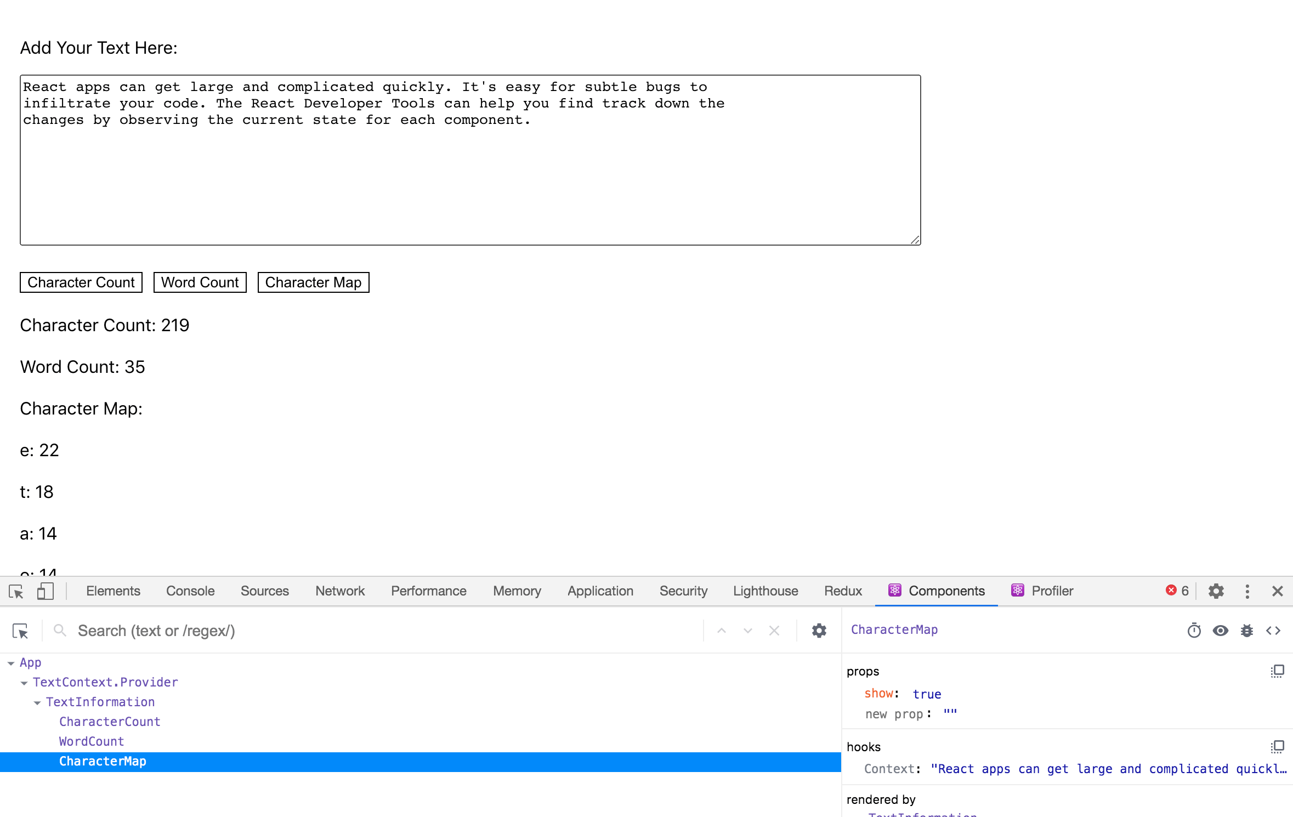
Task: Collapse the TextContext.Provider node arrow
Action: (24, 683)
